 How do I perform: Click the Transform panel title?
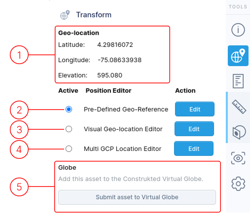point(94,15)
